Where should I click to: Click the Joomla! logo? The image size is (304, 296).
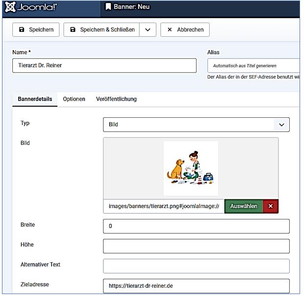point(32,7)
